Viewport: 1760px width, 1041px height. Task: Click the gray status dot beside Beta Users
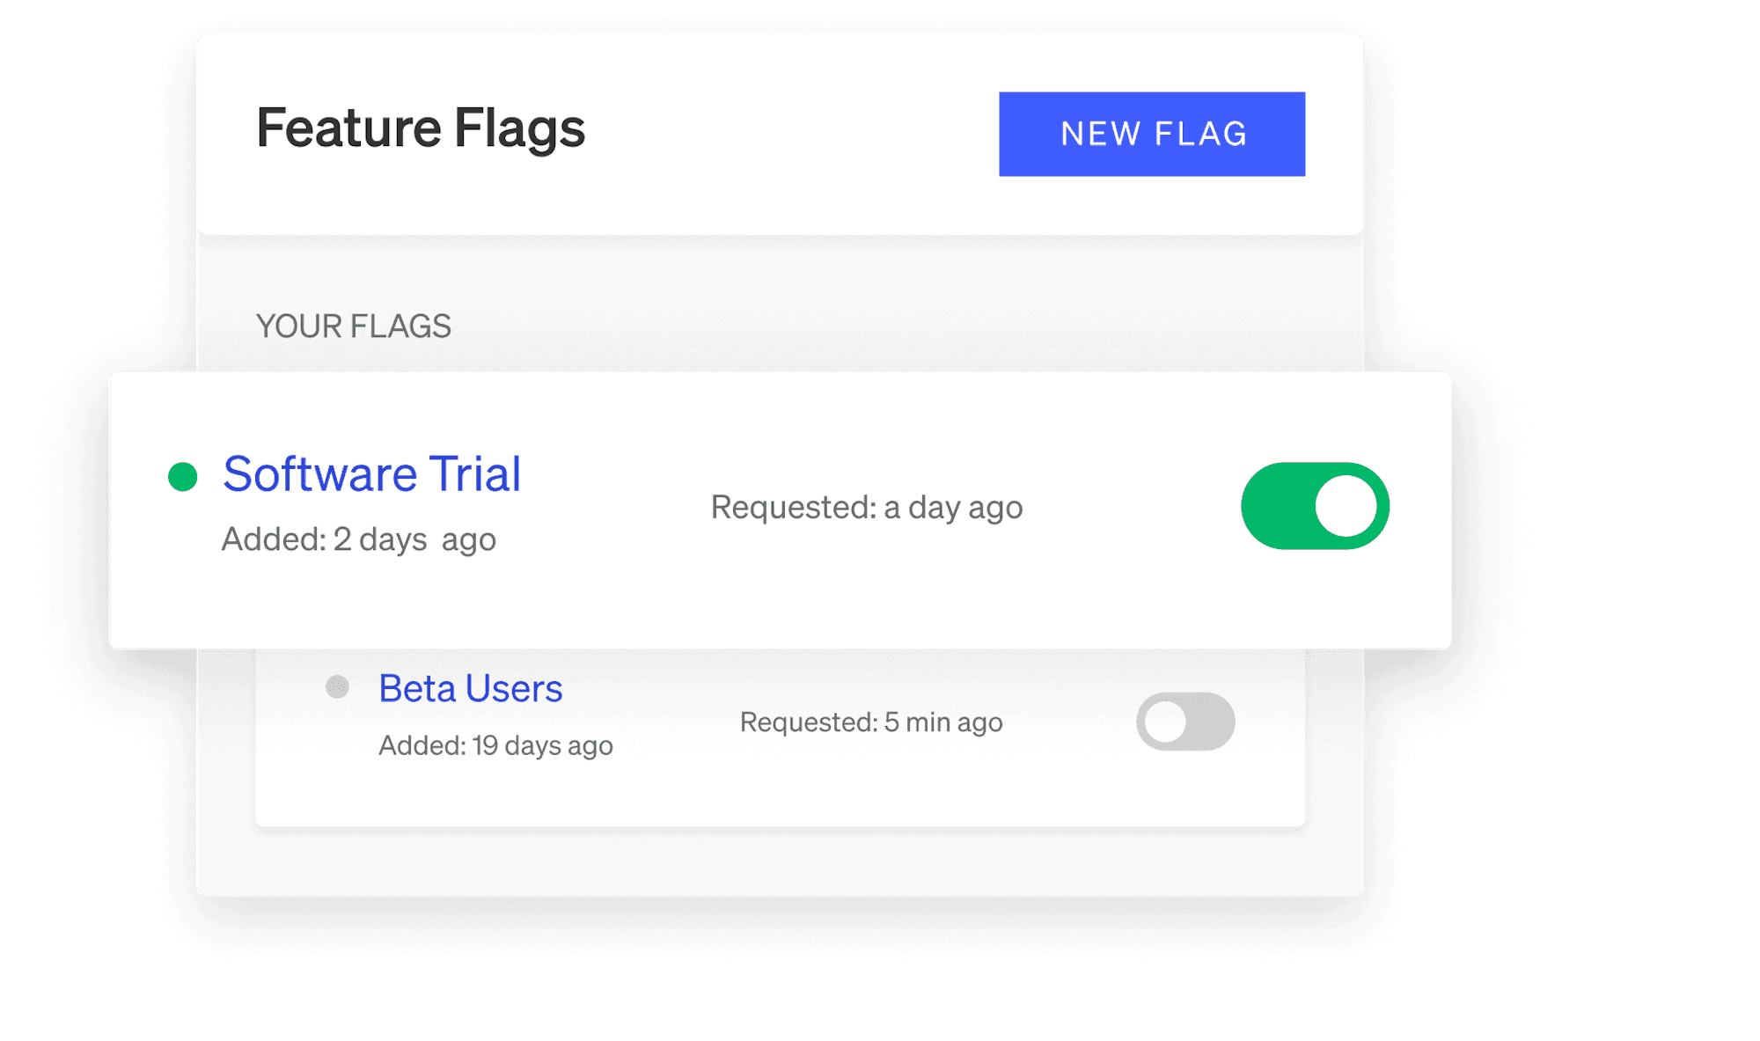pyautogui.click(x=336, y=687)
